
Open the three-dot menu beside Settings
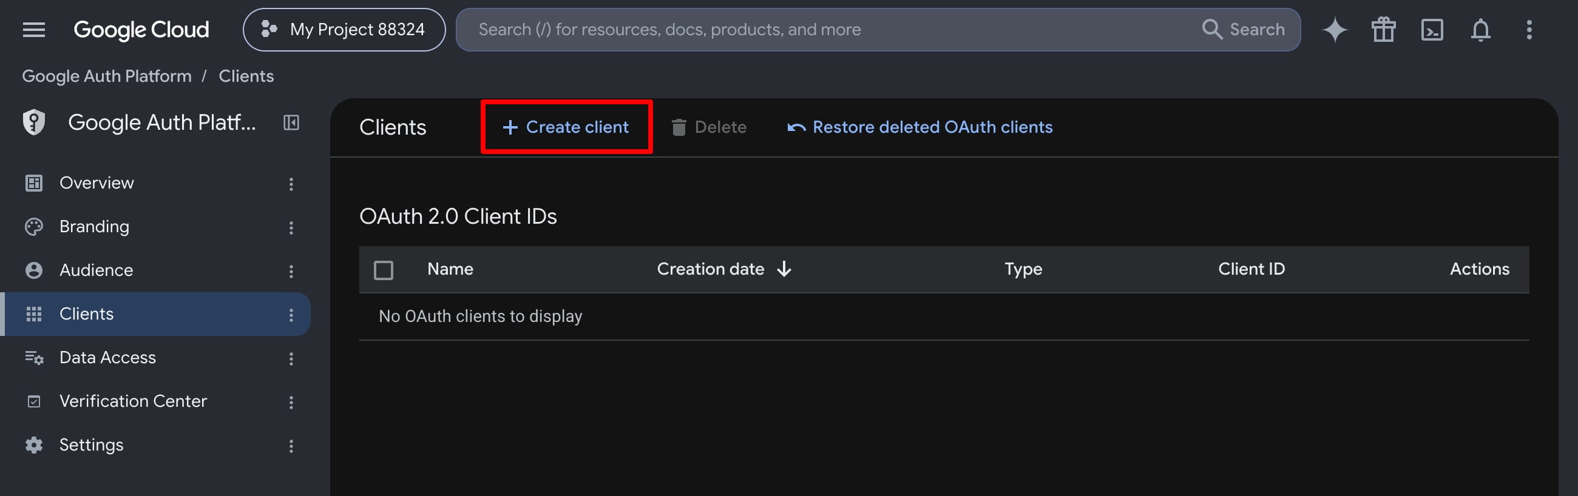[291, 446]
